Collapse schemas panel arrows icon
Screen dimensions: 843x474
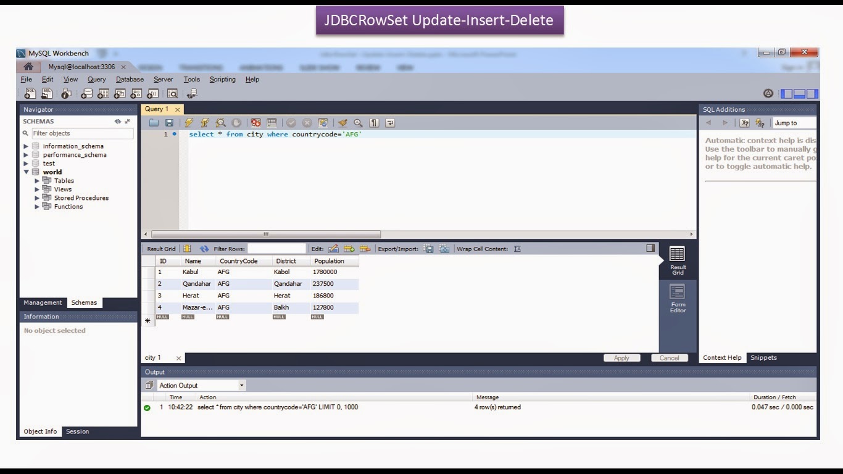pos(128,122)
